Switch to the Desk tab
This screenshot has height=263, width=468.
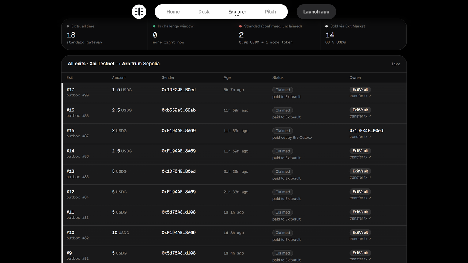pyautogui.click(x=204, y=12)
